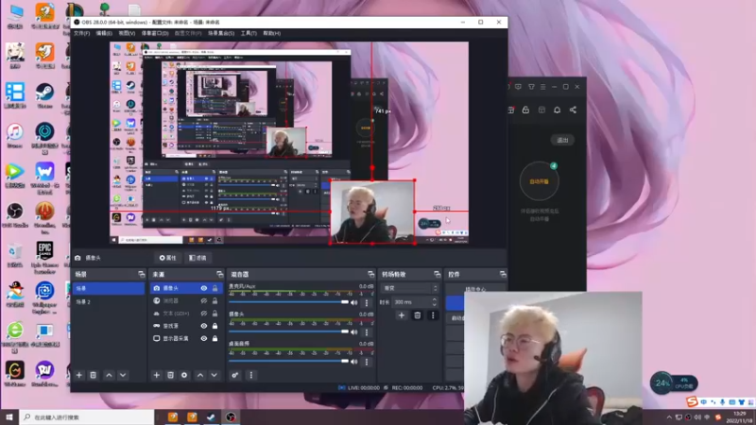756x425 pixels.
Task: Open 摄像头 audio channel options menu
Action: pos(367,332)
